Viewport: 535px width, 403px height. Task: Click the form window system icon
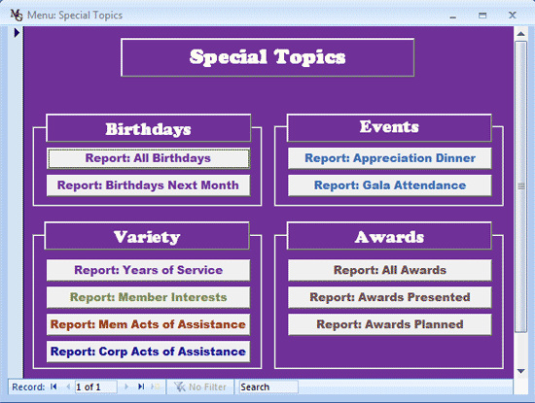pos(17,15)
